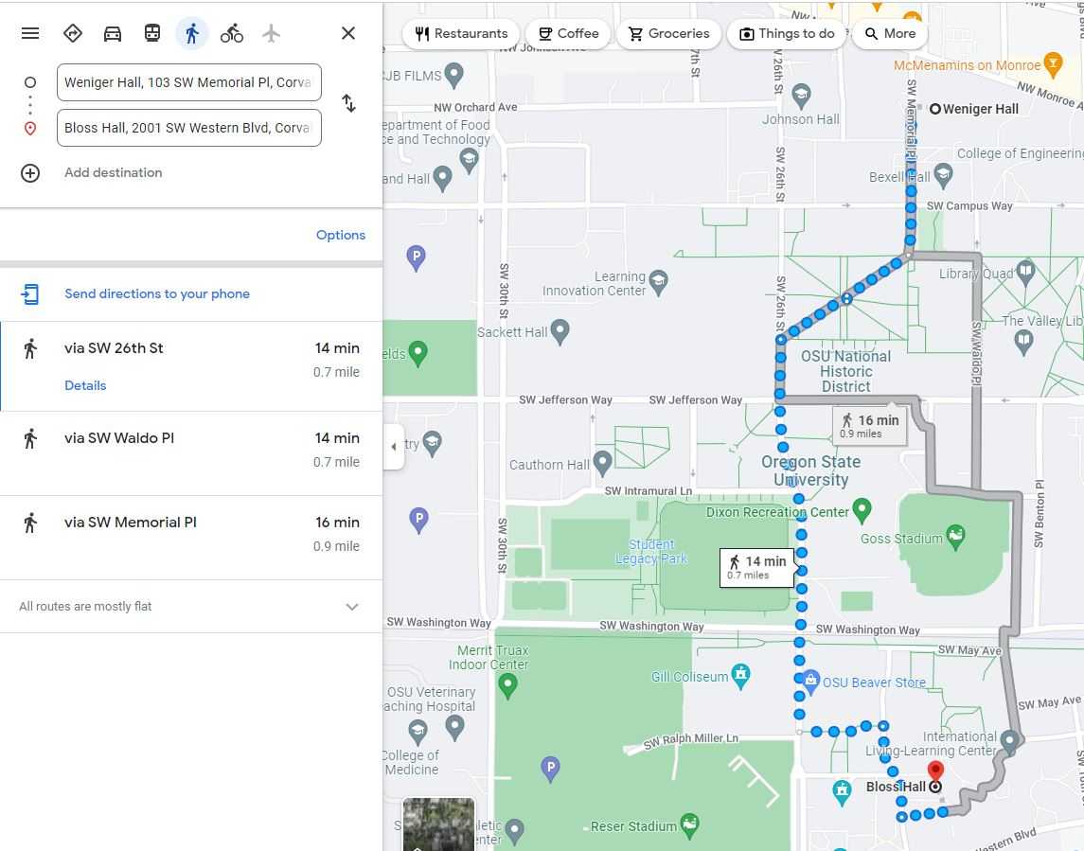Reverse starting point and destination
This screenshot has width=1084, height=851.
pos(348,104)
